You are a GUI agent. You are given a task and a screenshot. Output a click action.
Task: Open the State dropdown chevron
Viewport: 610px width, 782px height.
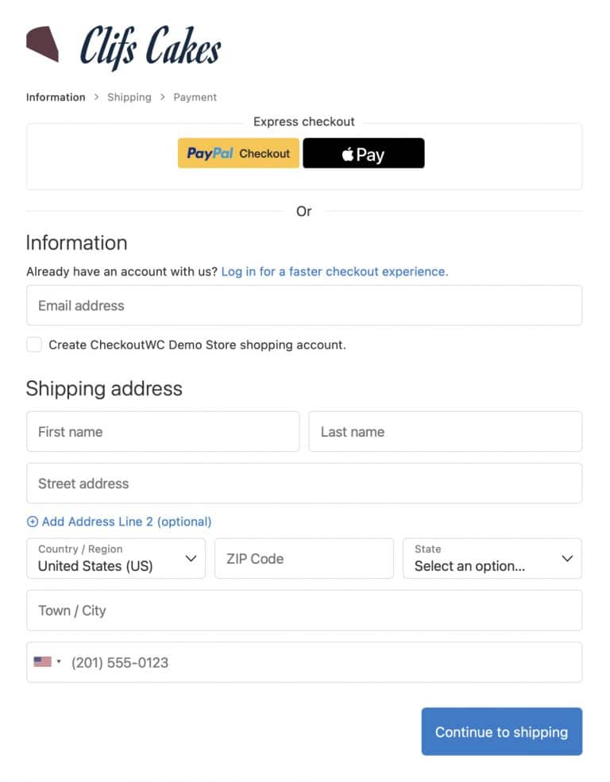568,558
